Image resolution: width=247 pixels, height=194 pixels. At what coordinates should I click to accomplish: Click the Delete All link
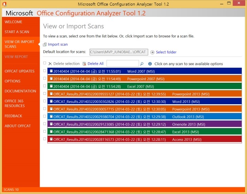point(95,64)
